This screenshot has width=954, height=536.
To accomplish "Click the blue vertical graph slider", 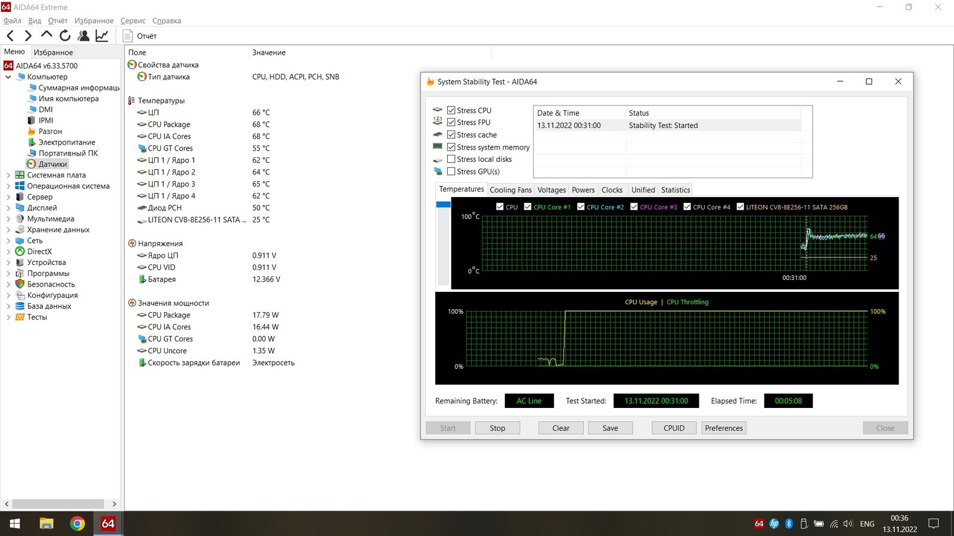I will (x=443, y=205).
